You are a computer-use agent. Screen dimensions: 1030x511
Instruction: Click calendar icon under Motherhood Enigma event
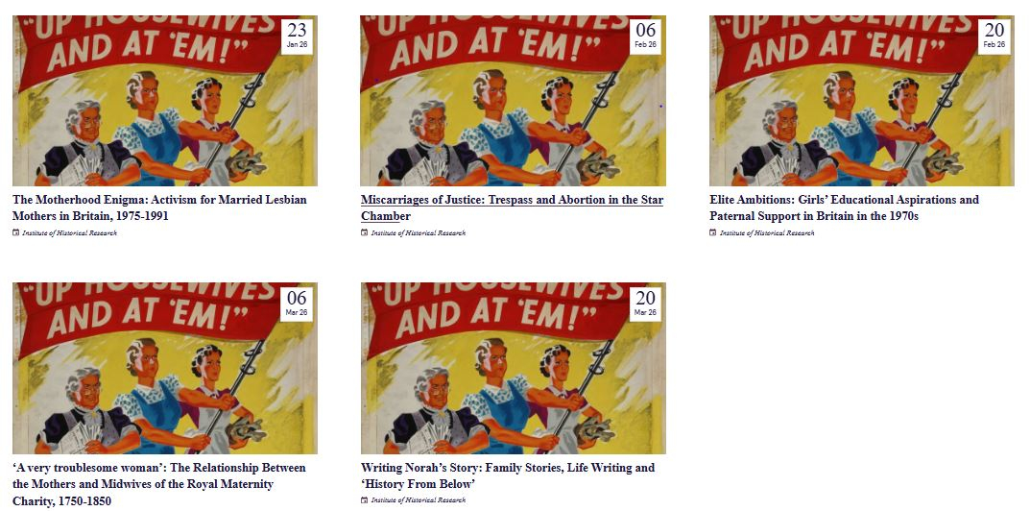[15, 232]
